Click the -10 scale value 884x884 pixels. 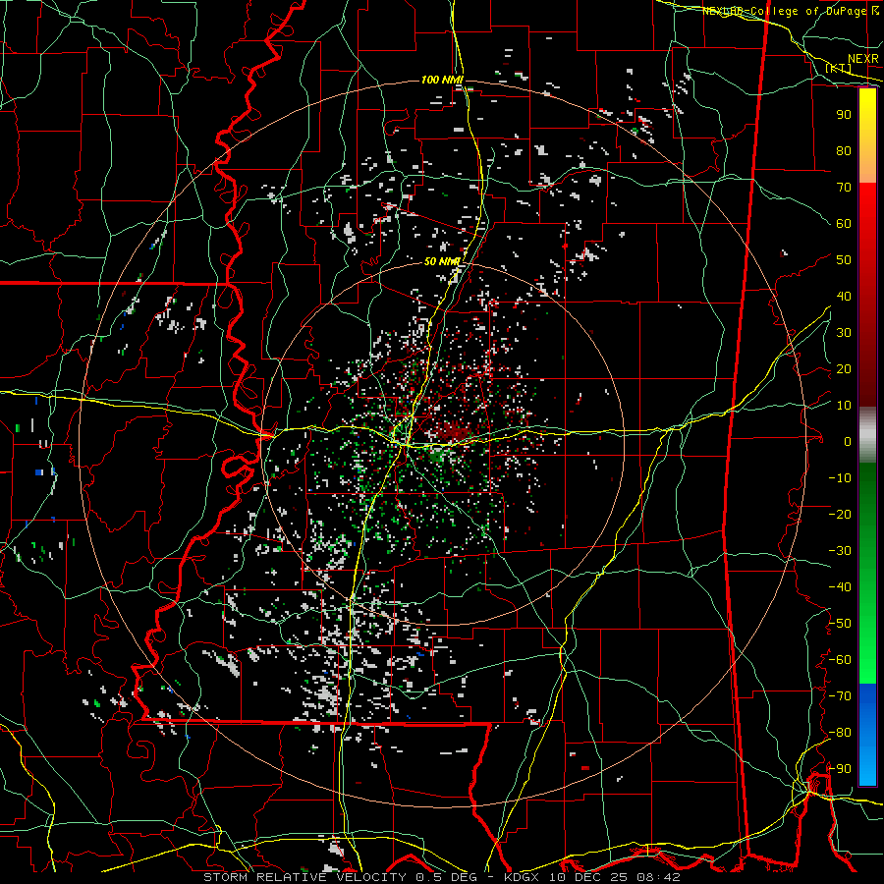[x=840, y=478]
